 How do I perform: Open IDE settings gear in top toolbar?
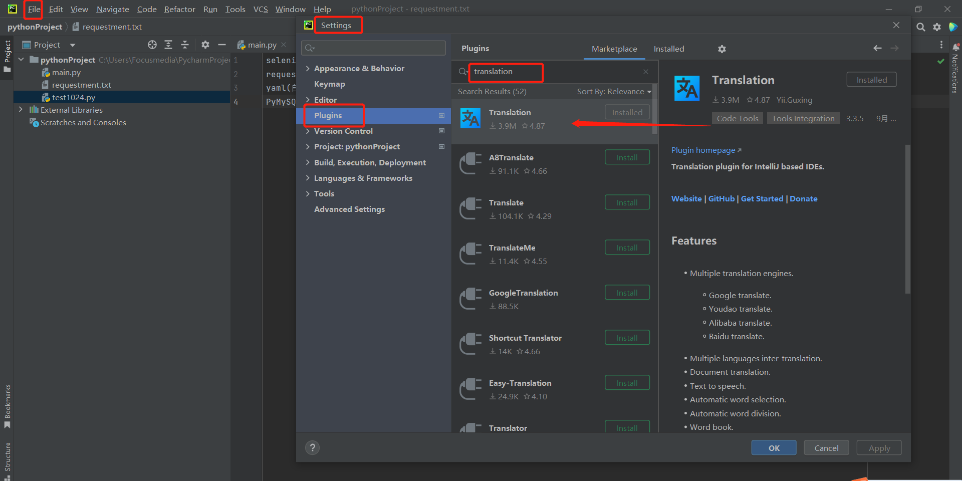click(937, 27)
